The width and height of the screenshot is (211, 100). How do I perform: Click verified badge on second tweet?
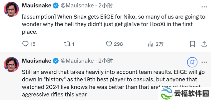(56, 61)
